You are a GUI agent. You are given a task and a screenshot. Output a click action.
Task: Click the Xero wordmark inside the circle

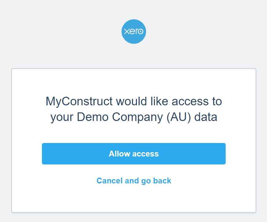134,32
